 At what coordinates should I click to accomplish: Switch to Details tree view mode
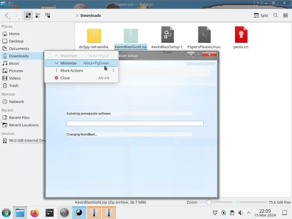48,15
